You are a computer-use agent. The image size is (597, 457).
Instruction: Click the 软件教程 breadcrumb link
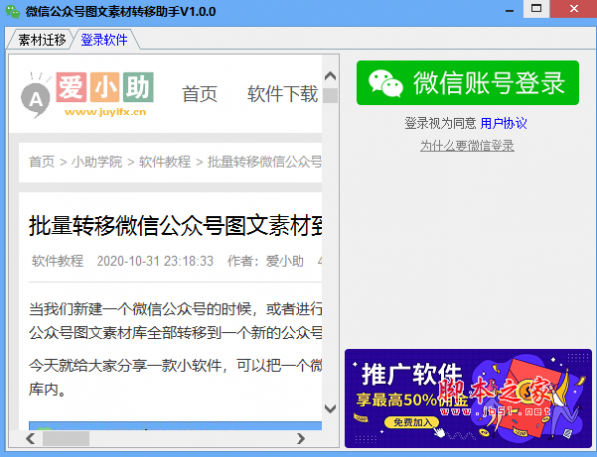(165, 162)
